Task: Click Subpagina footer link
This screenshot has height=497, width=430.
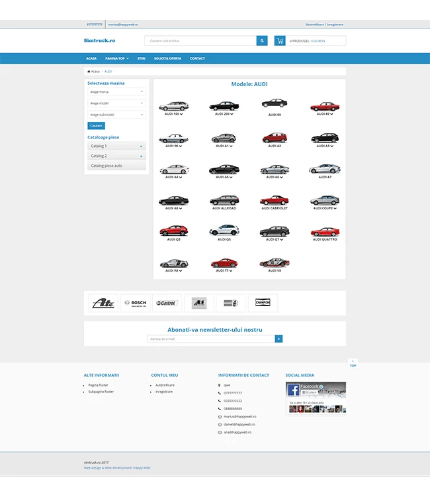Action: pyautogui.click(x=101, y=392)
